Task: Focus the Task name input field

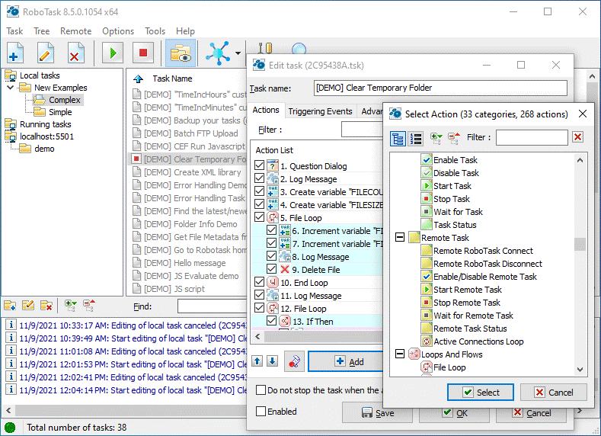Action: tap(440, 88)
